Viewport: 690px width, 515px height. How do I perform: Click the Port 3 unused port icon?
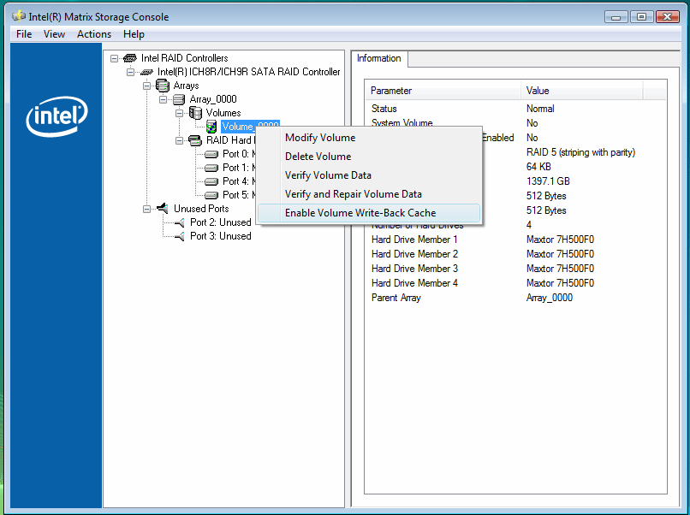[180, 237]
